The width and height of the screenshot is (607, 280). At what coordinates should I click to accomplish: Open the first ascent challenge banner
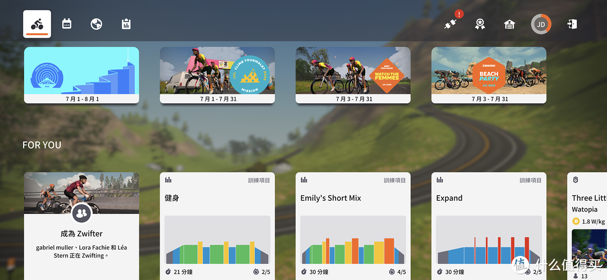81,75
